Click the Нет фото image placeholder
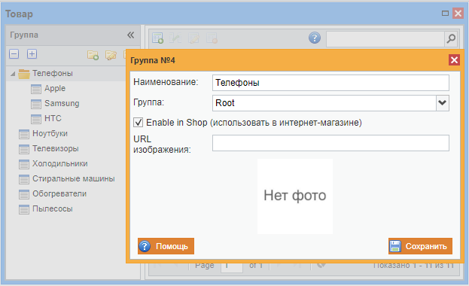 tap(295, 196)
